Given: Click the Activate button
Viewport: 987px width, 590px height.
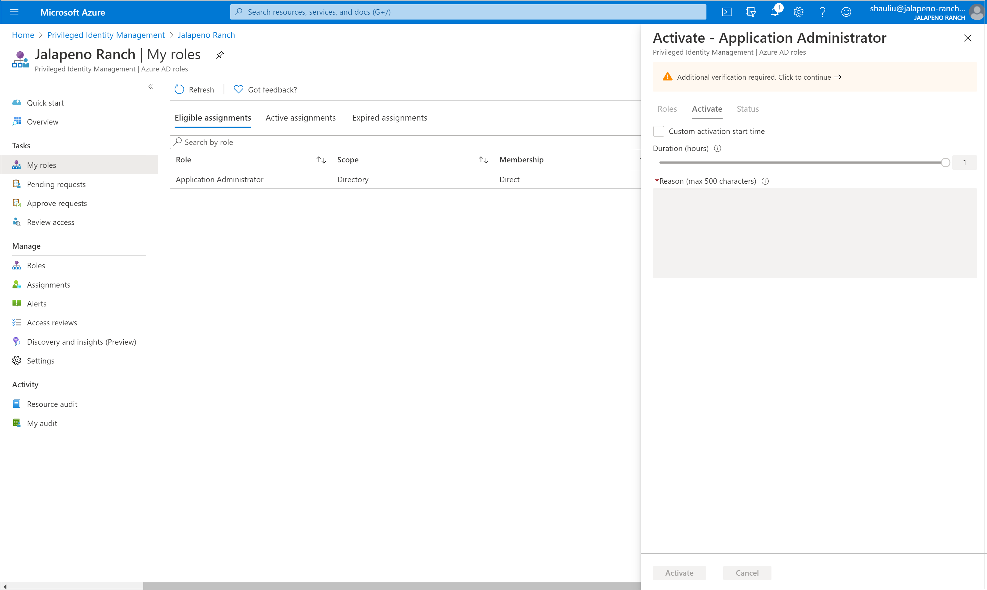Looking at the screenshot, I should click(679, 572).
